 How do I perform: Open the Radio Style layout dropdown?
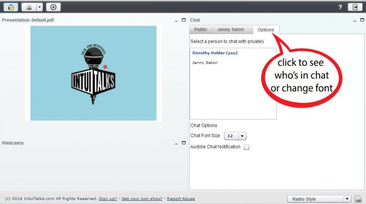coord(319,199)
